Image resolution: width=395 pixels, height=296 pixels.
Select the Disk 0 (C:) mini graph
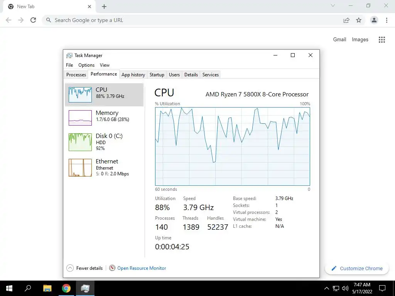click(80, 142)
